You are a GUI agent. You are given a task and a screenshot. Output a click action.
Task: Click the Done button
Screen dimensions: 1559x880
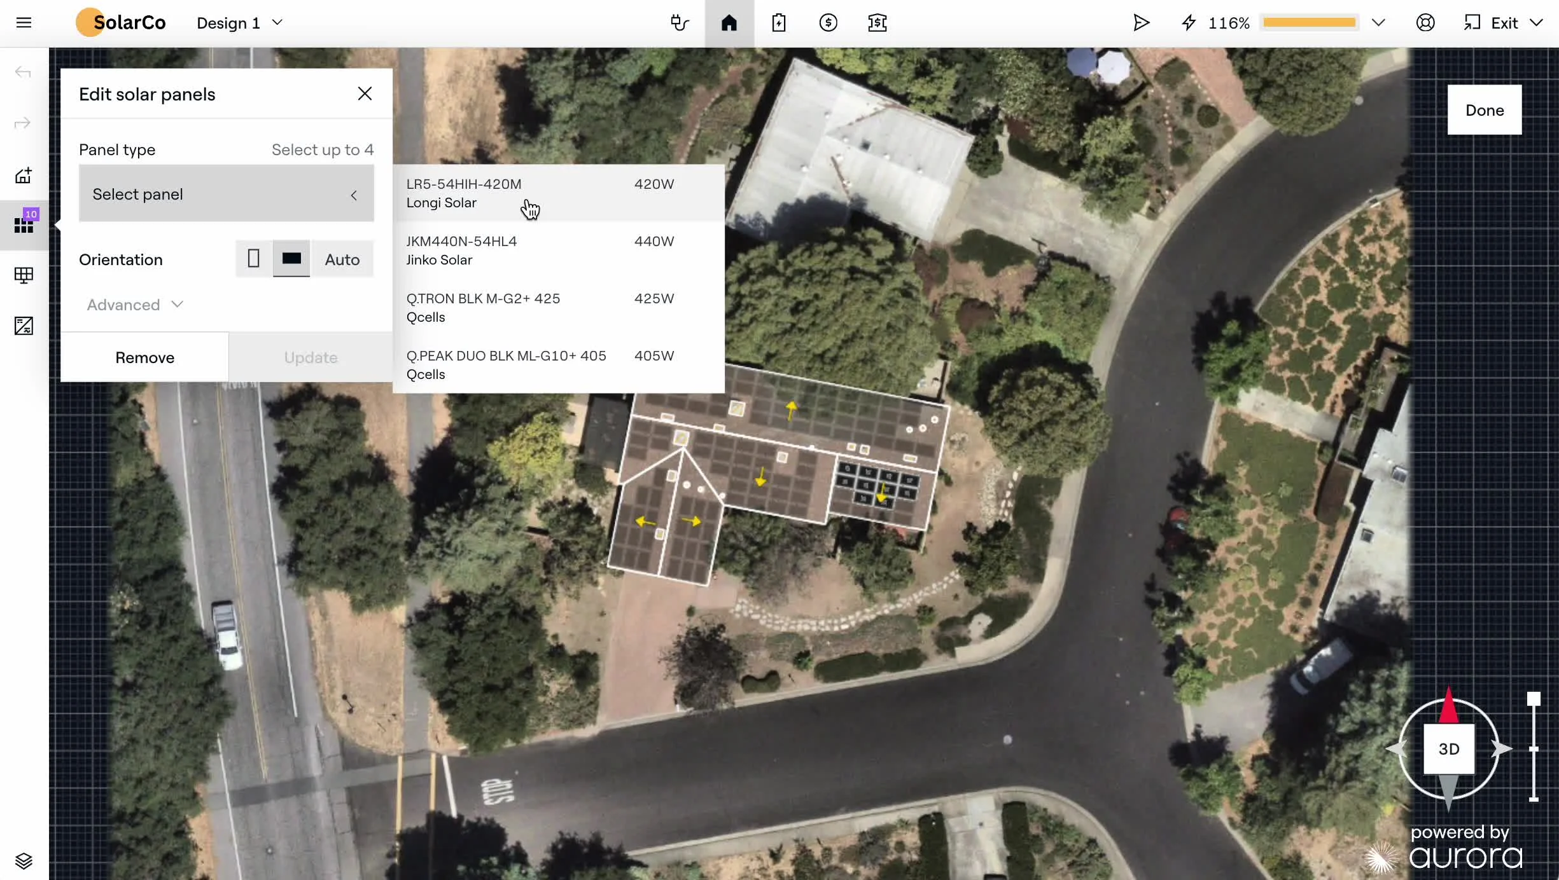tap(1485, 110)
